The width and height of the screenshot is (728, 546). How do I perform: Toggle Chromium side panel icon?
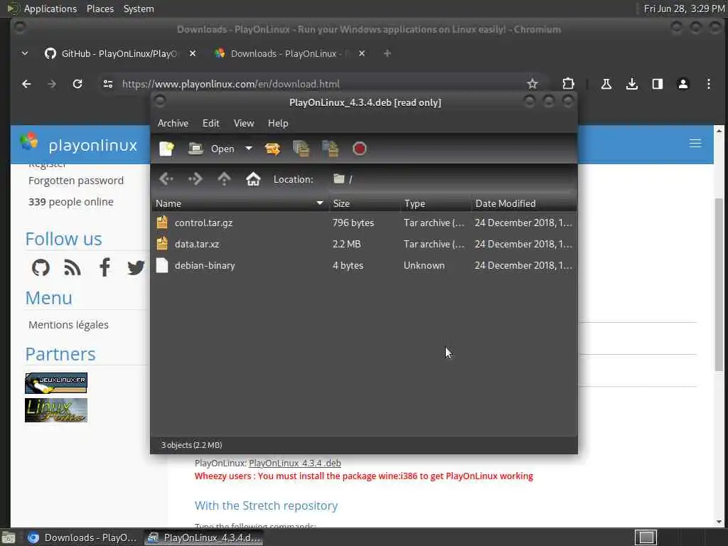point(658,84)
